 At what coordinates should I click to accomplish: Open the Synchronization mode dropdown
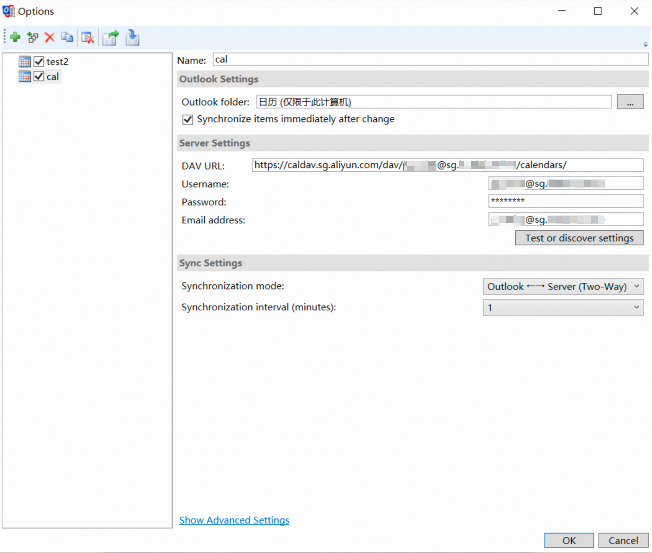coord(563,287)
